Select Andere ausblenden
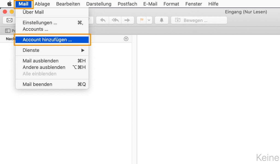 52,67
